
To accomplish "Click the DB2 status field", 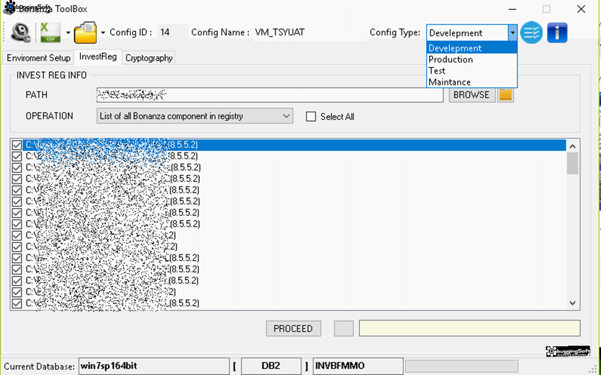I will point(271,366).
